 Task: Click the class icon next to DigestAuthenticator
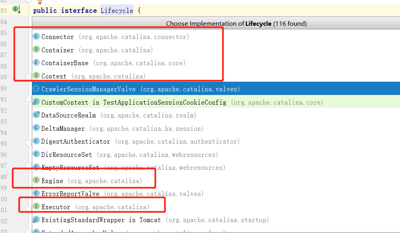(36, 141)
